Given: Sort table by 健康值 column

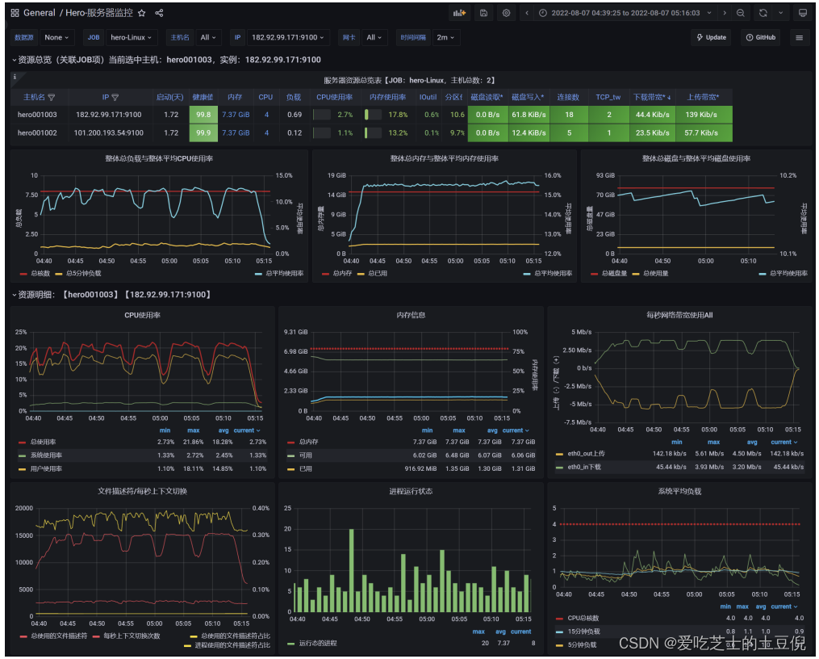Looking at the screenshot, I should (203, 97).
